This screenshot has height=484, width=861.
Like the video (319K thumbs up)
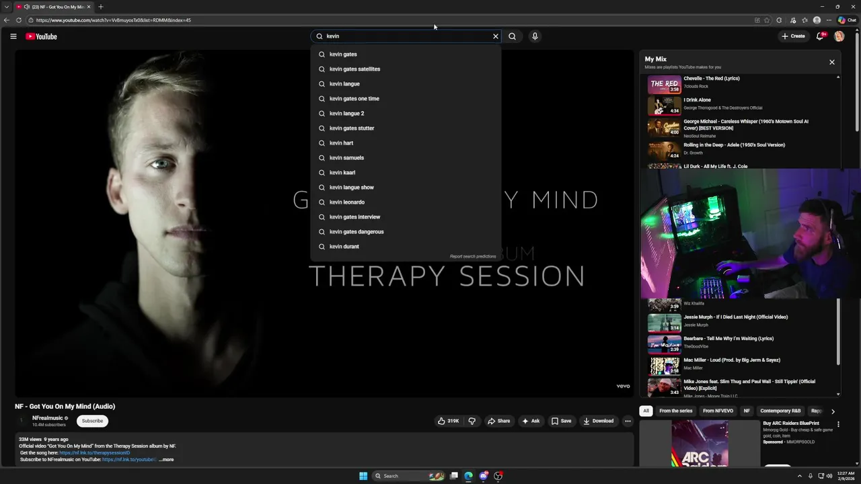point(448,421)
